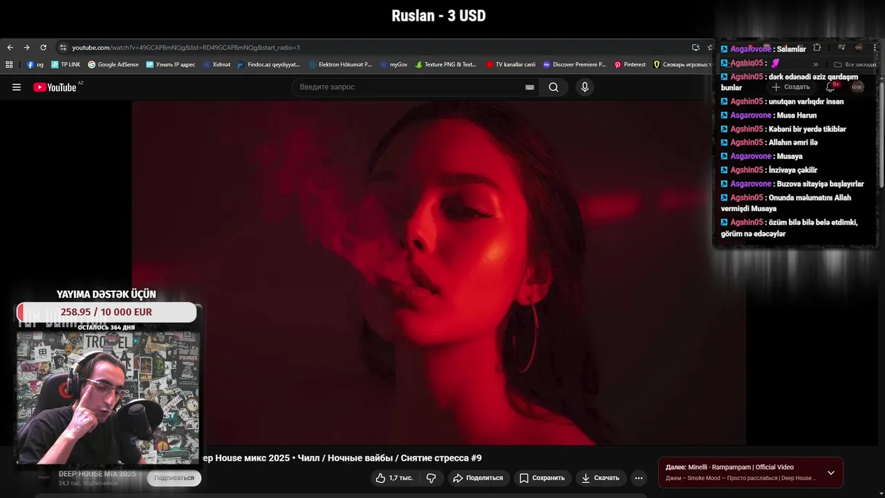The height and width of the screenshot is (498, 885).
Task: Save video to playlist with Сохранить
Action: click(x=542, y=478)
